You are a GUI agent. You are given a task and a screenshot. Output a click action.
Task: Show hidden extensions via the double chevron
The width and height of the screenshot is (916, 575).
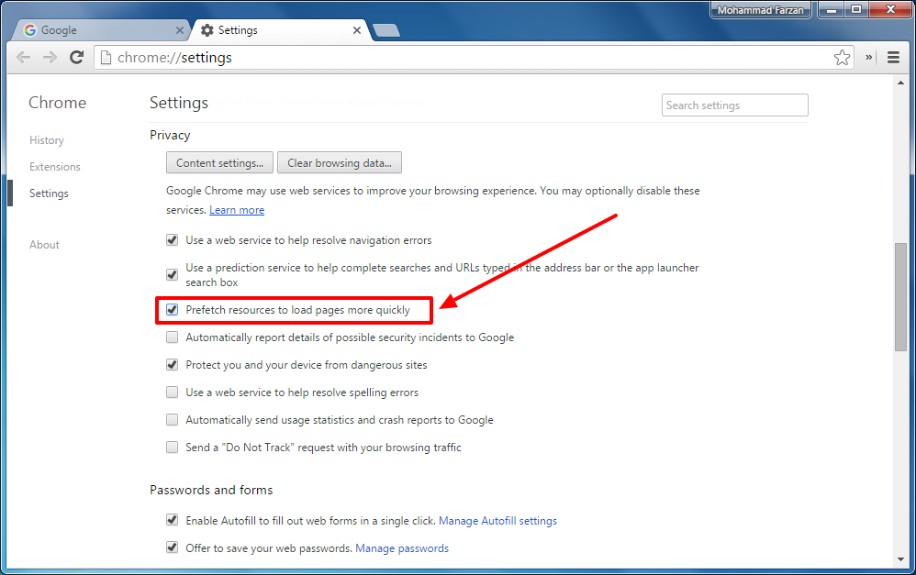point(869,57)
